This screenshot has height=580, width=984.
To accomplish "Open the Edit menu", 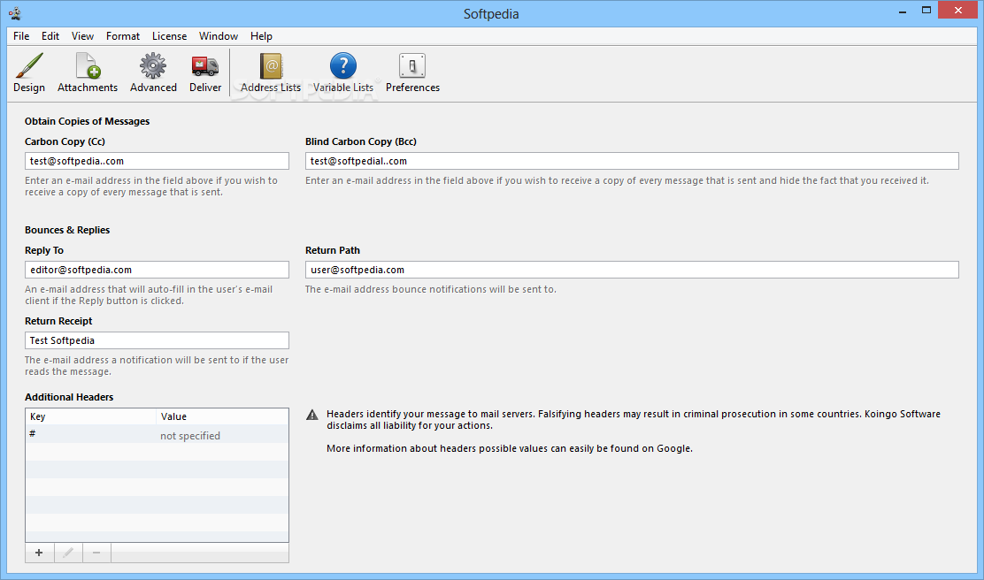I will (50, 35).
